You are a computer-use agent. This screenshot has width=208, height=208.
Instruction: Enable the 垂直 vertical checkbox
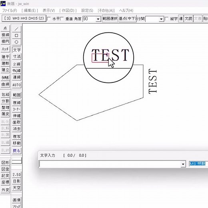(x=62, y=19)
